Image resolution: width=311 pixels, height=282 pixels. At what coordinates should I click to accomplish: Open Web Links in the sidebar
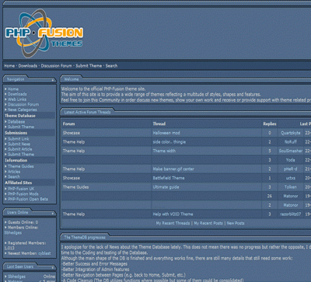click(17, 99)
